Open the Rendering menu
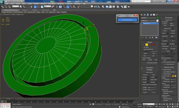Screen dimensions: 179x108 (x=60, y=4)
